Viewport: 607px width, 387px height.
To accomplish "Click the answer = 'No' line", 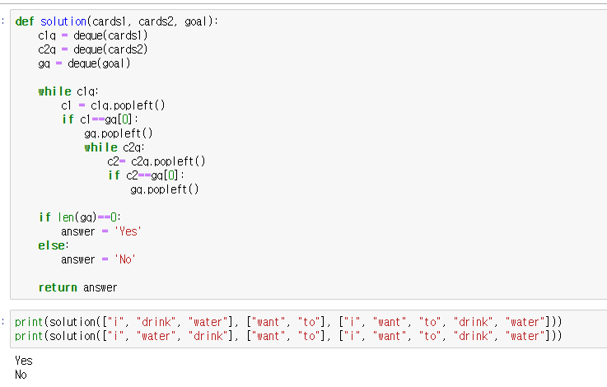I will pos(98,259).
